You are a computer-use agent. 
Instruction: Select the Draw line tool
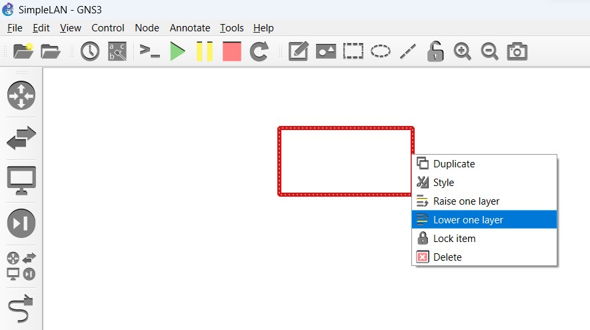click(x=408, y=51)
